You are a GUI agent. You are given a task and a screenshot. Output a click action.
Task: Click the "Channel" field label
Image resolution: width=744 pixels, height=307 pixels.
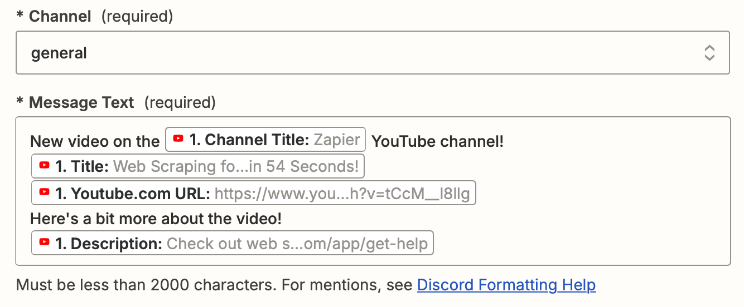pyautogui.click(x=60, y=17)
